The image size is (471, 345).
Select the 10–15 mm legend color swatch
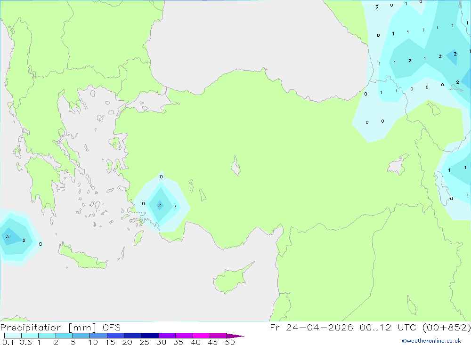click(x=98, y=336)
